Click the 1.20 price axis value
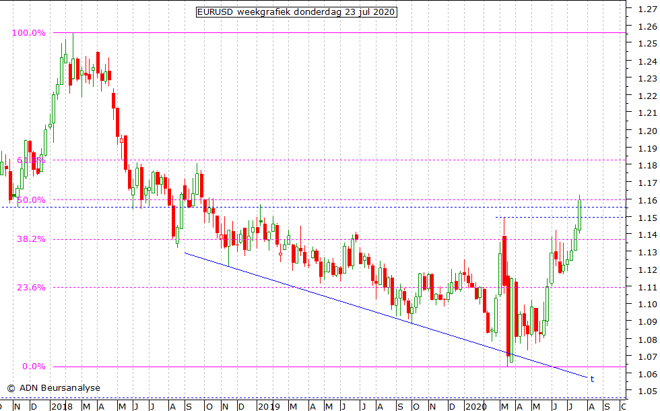 click(647, 131)
